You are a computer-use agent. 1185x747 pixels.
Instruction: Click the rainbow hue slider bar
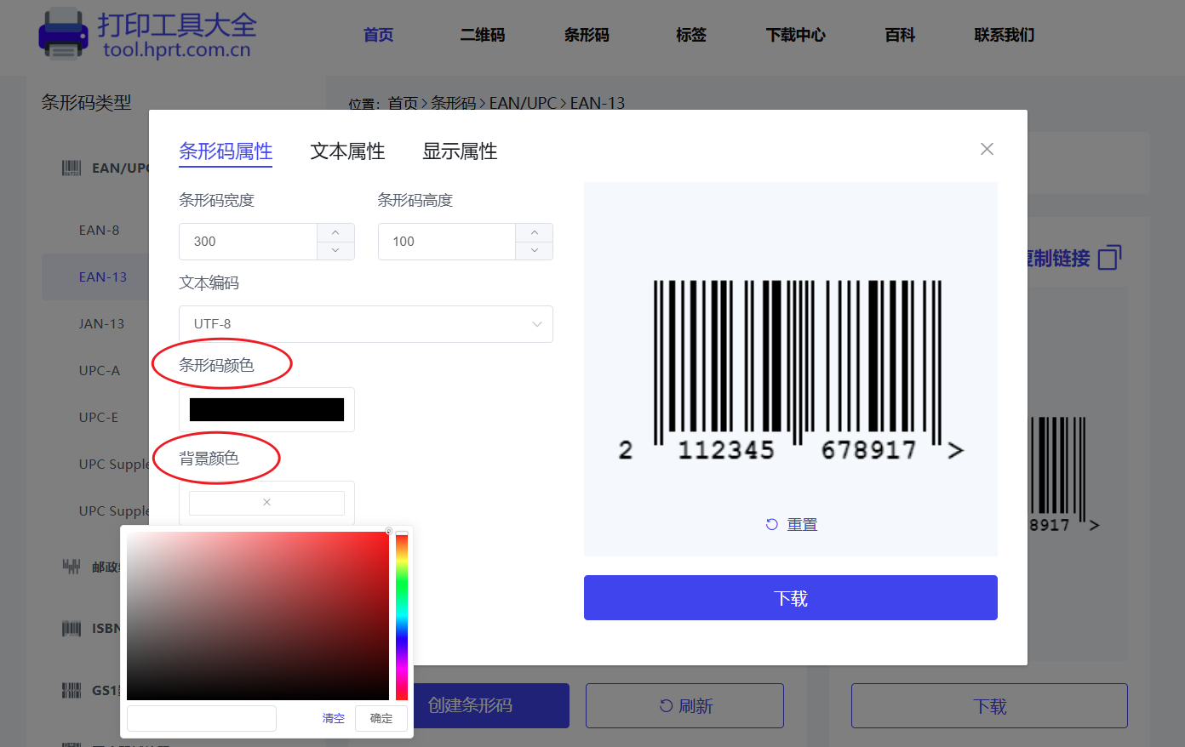pos(402,617)
